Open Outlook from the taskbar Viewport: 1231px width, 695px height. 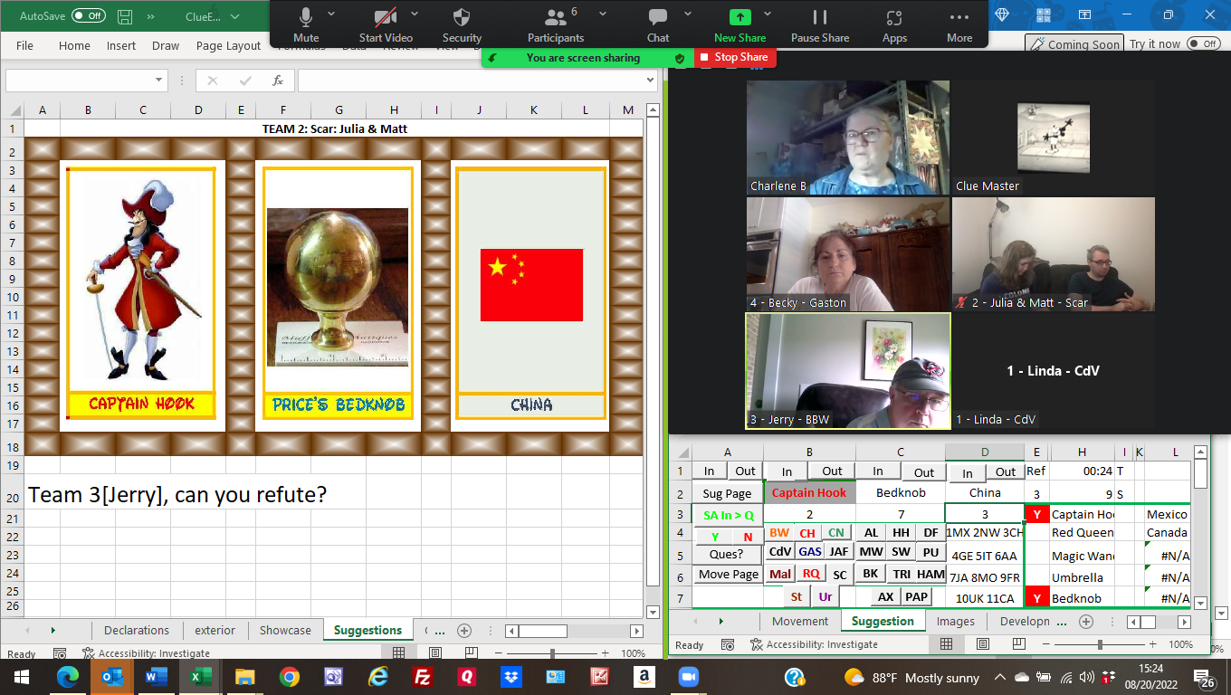coord(111,676)
